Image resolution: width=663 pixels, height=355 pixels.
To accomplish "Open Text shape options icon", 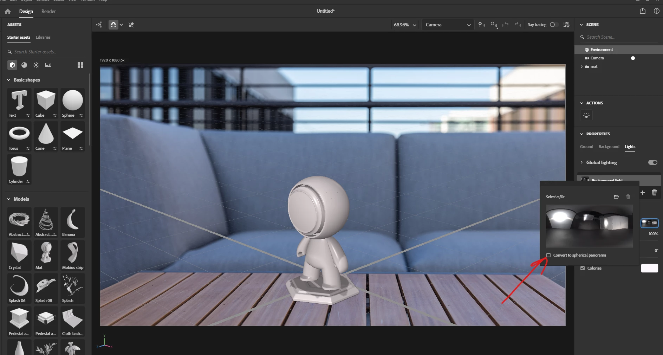I will (x=28, y=116).
